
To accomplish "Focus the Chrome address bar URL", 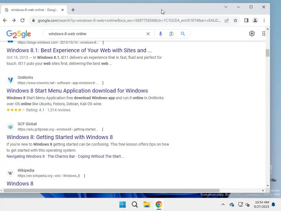I will click(129, 20).
